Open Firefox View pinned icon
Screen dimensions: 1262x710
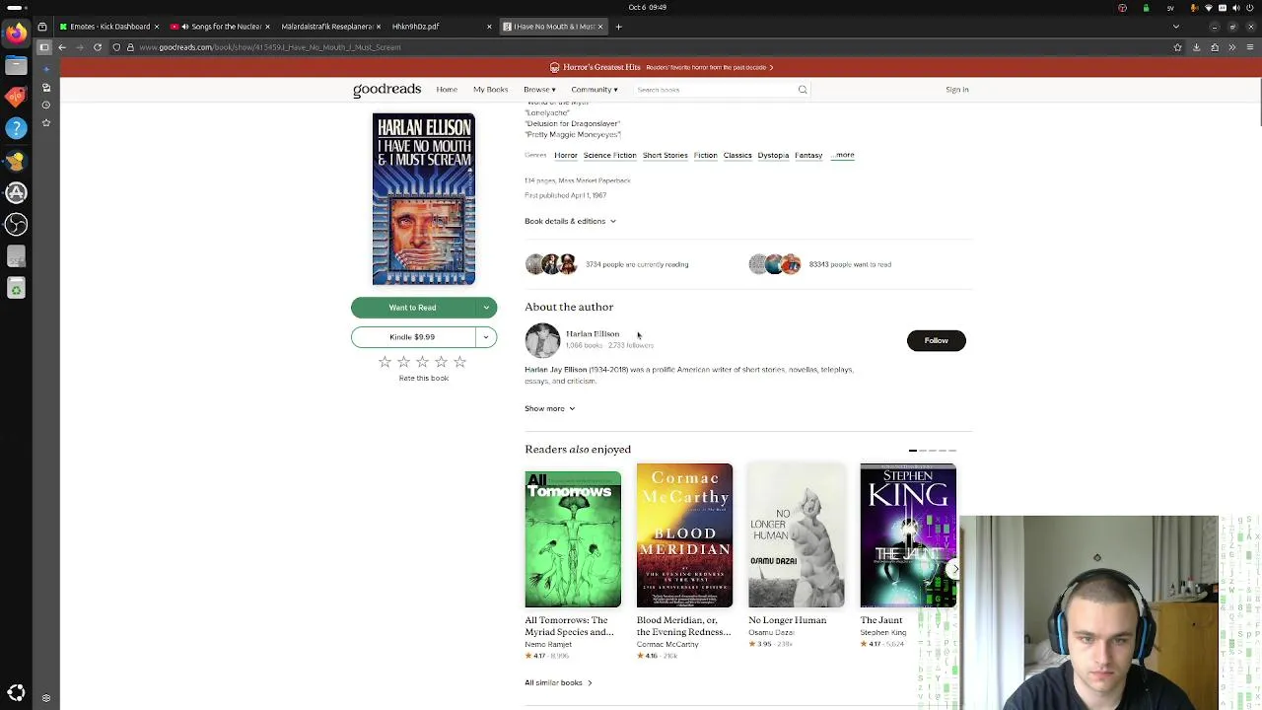(x=42, y=27)
